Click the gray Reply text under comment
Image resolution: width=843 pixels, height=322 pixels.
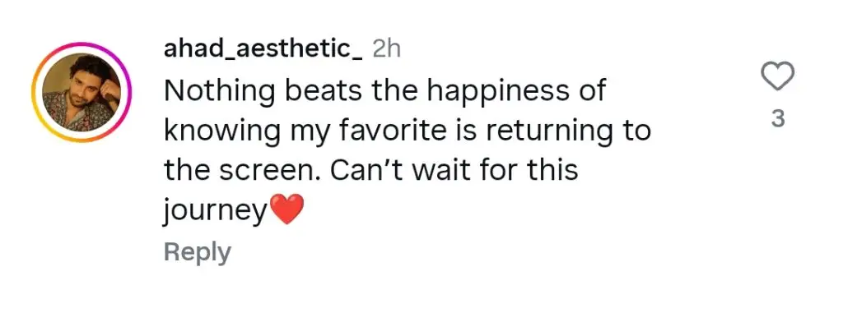coord(198,252)
